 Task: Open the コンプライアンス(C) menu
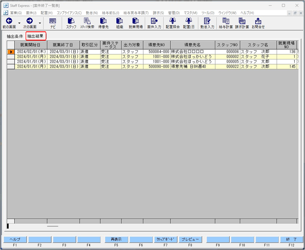69,13
